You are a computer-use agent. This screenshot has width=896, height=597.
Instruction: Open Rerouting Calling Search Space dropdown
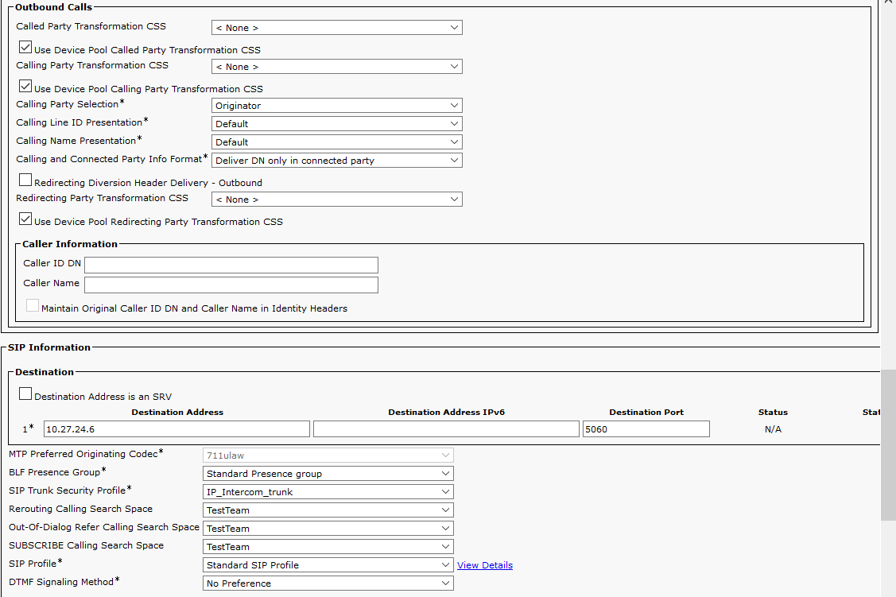328,510
